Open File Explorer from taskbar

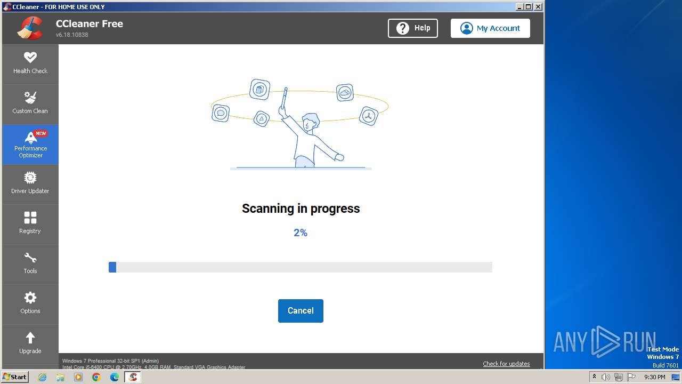click(x=60, y=377)
